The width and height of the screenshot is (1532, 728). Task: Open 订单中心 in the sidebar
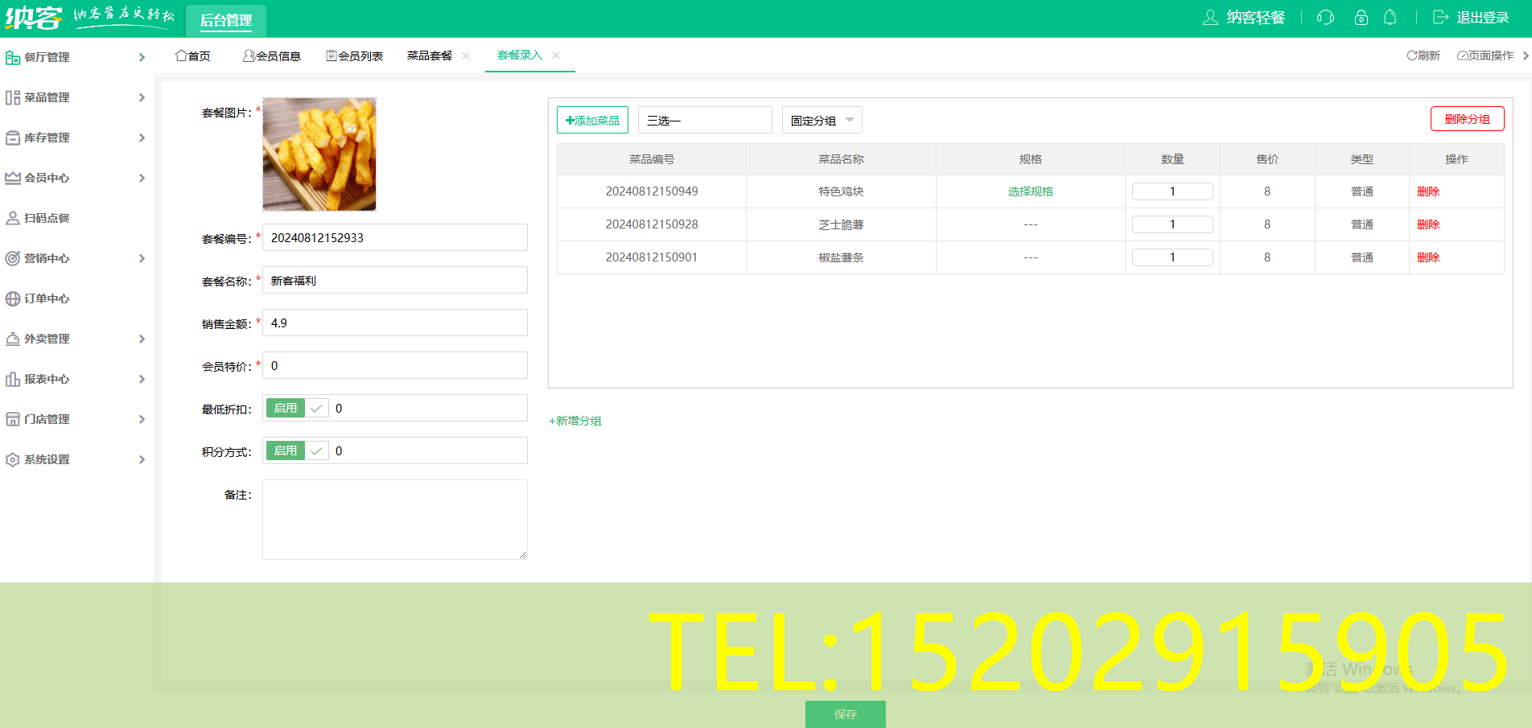pos(47,298)
